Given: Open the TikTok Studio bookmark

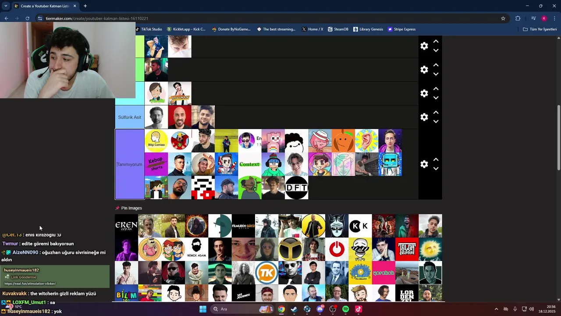Looking at the screenshot, I should [x=149, y=29].
